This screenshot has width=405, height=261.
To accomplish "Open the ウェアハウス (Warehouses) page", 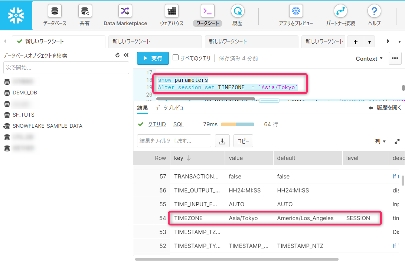I will point(172,16).
